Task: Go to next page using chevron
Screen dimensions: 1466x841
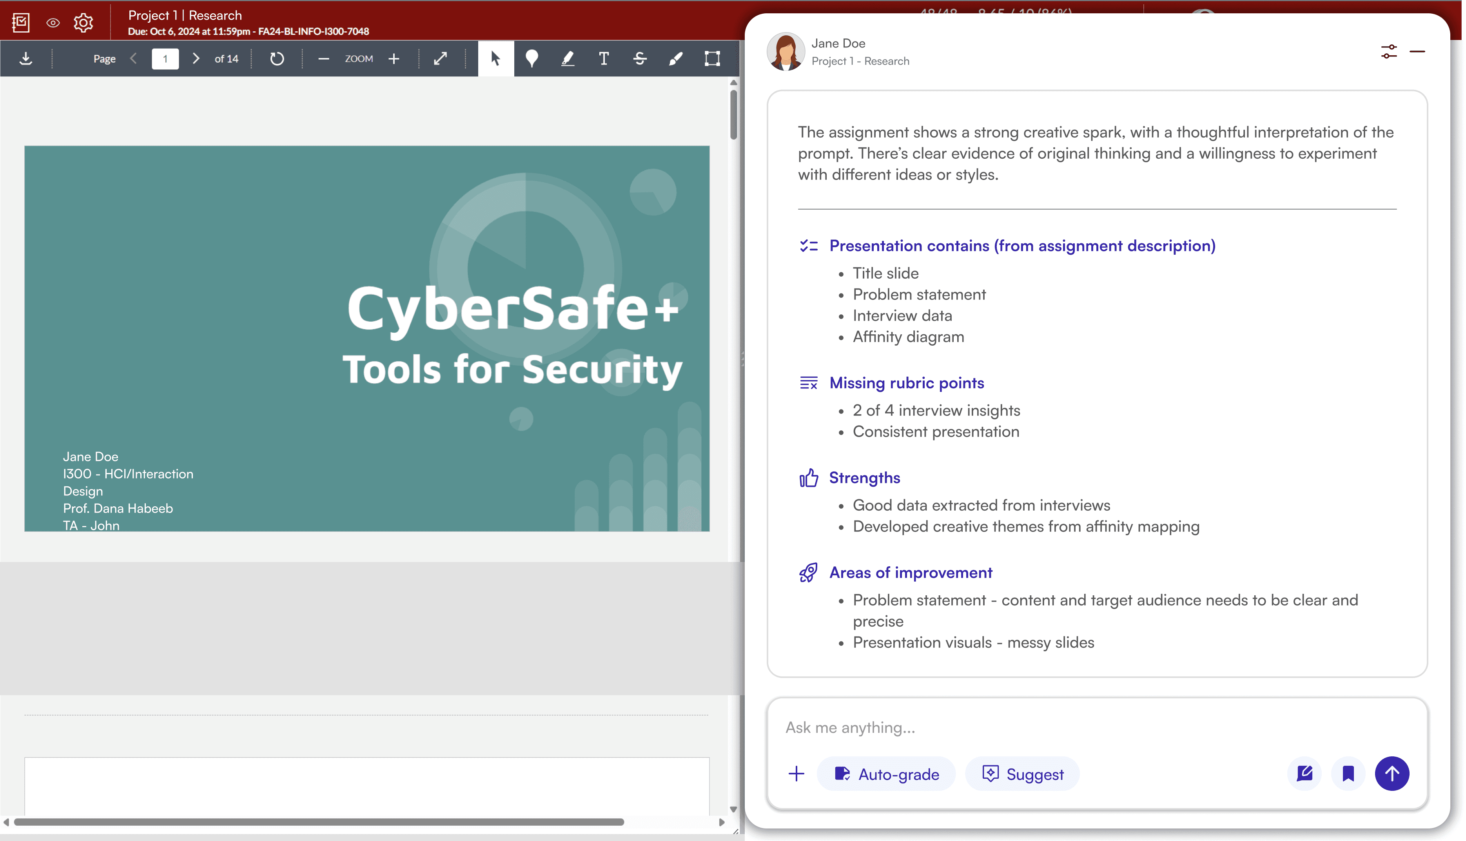Action: (x=196, y=58)
